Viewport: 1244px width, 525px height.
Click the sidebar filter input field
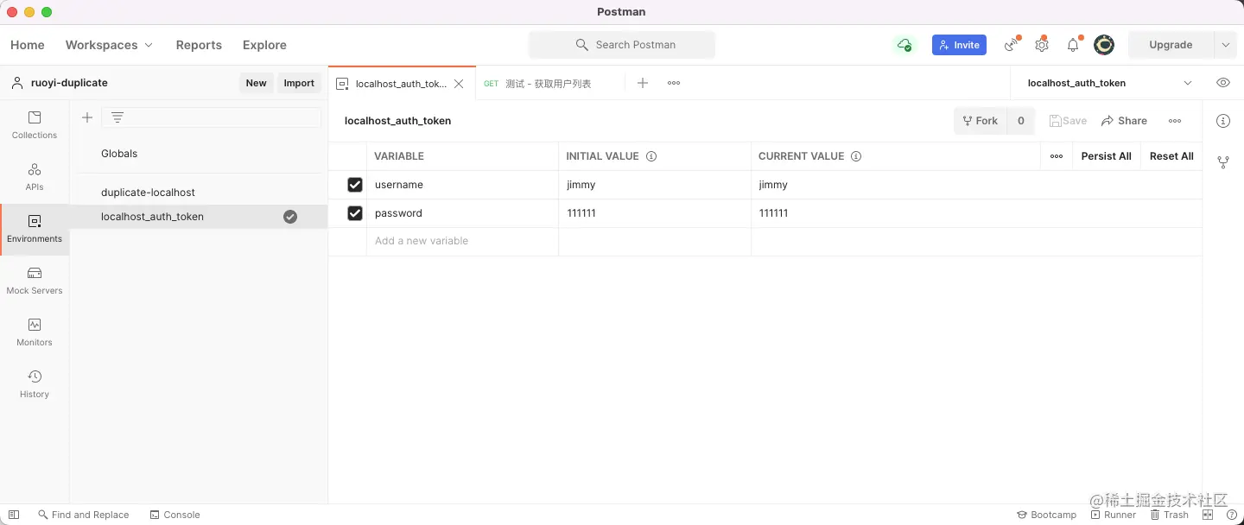tap(212, 117)
